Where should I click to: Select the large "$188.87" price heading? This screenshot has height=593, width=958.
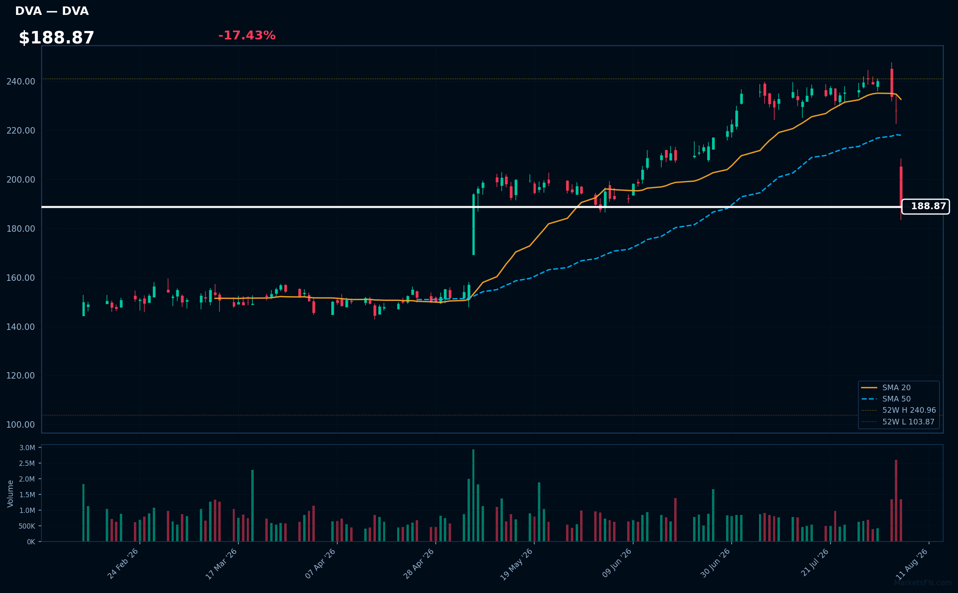tap(56, 38)
